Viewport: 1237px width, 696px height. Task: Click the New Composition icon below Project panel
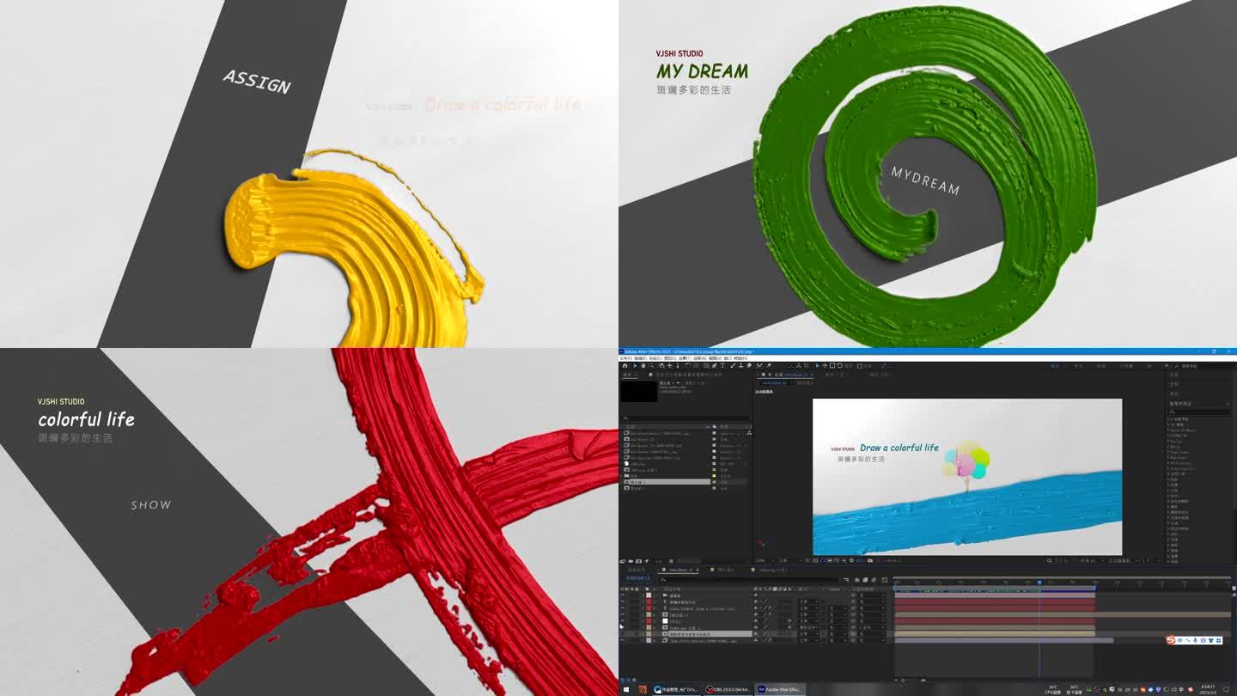click(638, 561)
